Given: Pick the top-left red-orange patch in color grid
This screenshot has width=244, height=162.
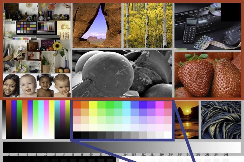Looking at the screenshot, I should [77, 105].
